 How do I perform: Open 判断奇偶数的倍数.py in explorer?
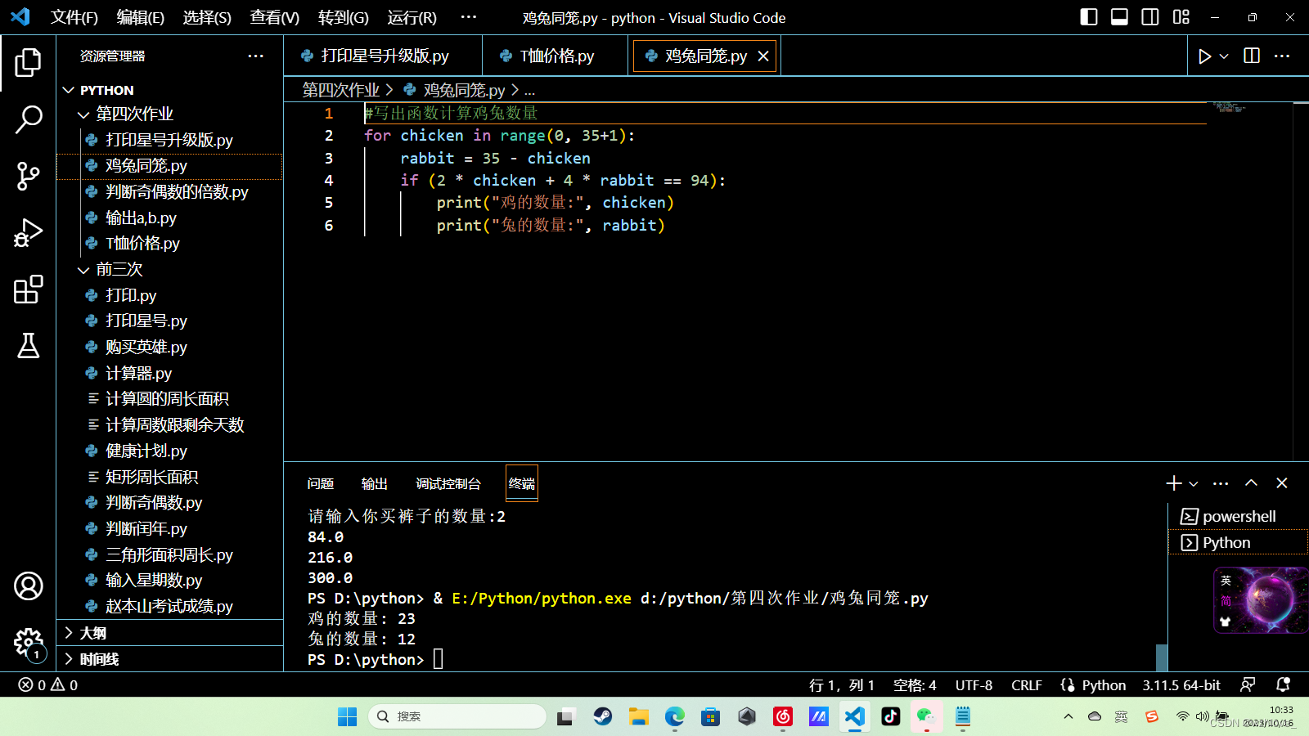pyautogui.click(x=170, y=191)
